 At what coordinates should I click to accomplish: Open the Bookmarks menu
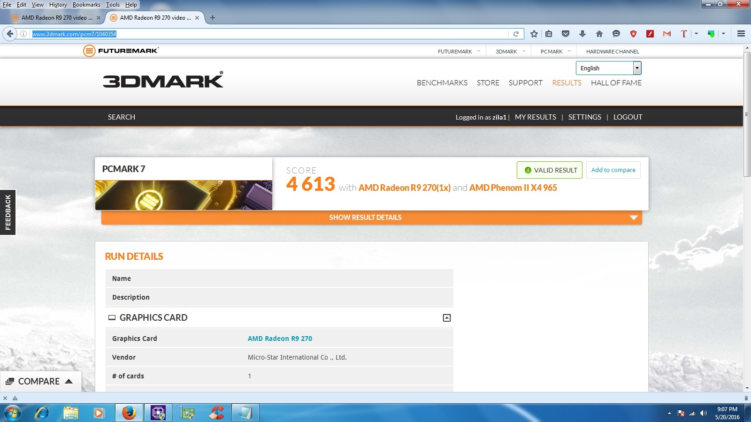point(86,5)
